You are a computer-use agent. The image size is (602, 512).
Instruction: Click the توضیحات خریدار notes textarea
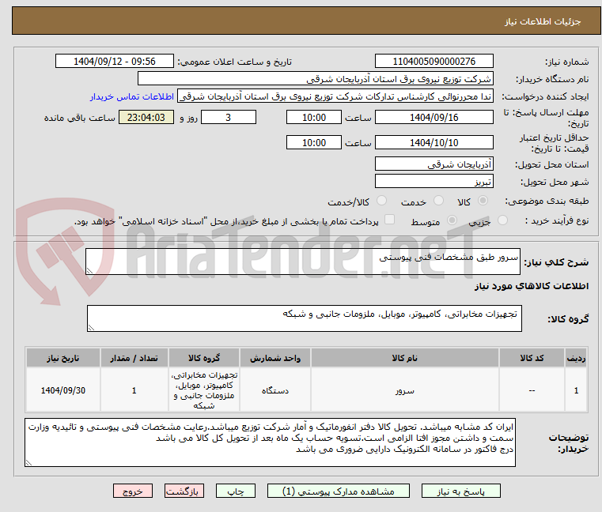[270, 442]
